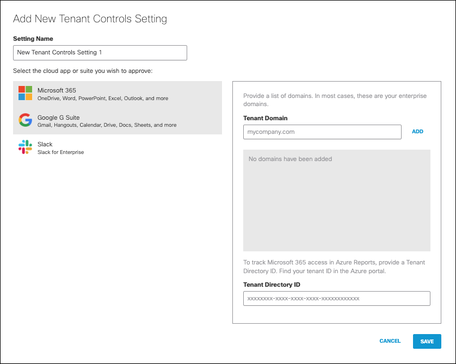
Task: Select the Microsoft 365 app title
Action: coord(57,90)
